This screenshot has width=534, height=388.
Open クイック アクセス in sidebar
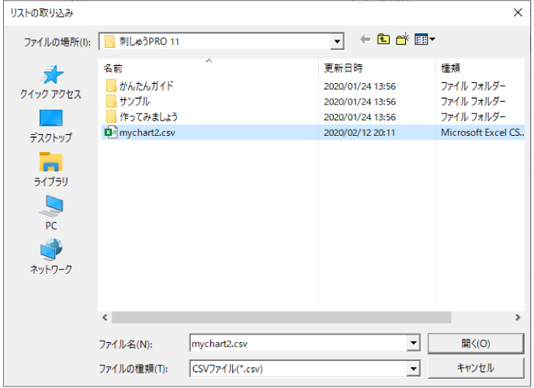point(50,82)
